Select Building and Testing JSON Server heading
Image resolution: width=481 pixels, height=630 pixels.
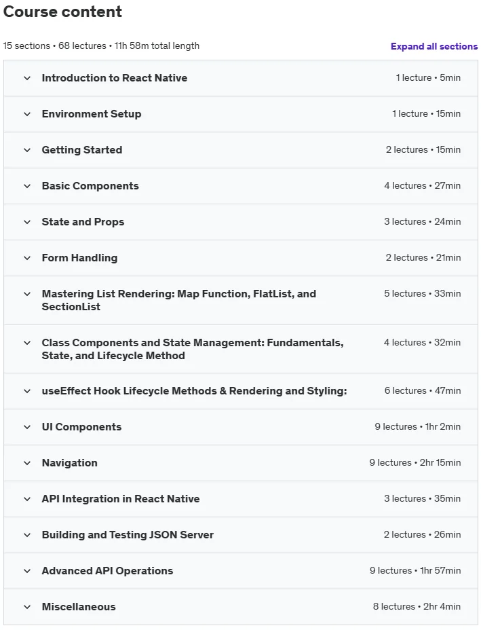128,535
